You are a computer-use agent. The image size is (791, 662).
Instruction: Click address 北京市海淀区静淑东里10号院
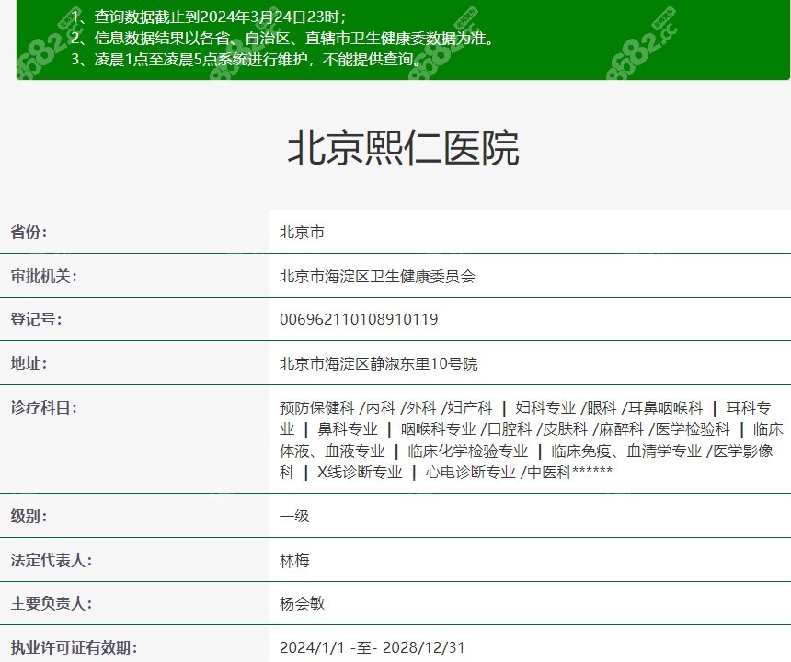(x=378, y=363)
